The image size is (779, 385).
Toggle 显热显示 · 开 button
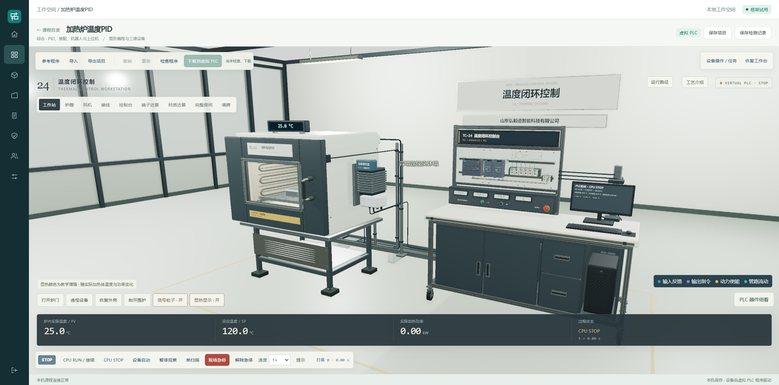(207, 300)
